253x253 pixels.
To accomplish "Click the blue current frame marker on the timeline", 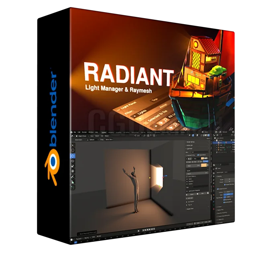I will (75, 242).
